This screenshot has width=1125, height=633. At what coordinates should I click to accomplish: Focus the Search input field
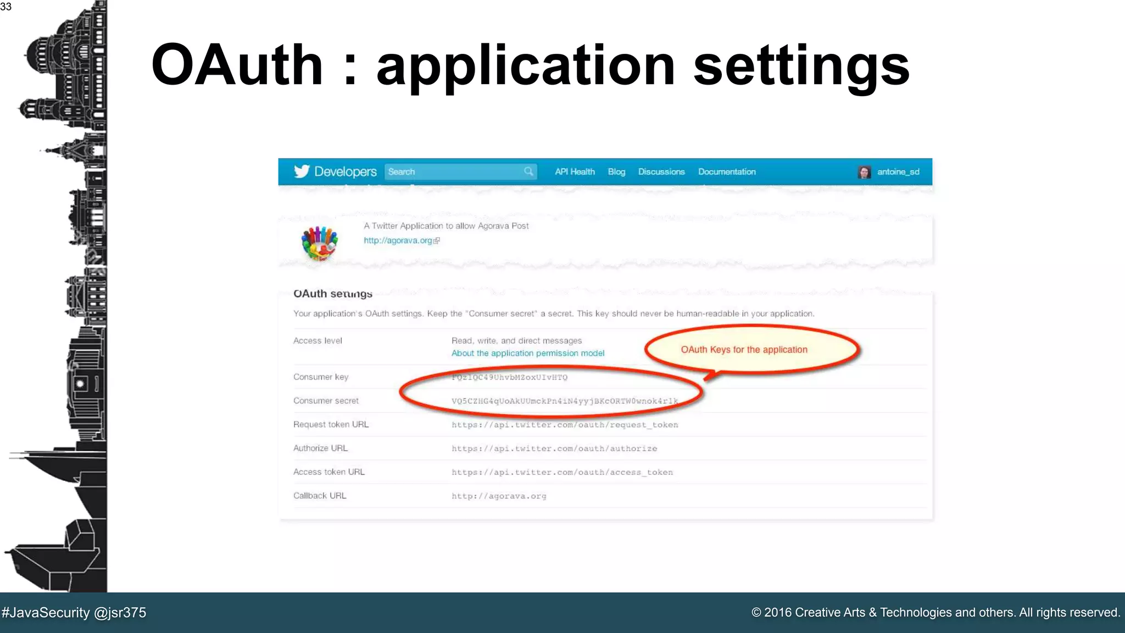point(460,171)
